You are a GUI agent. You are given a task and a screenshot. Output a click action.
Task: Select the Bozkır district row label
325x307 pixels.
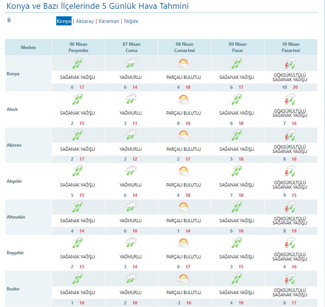pos(13,289)
